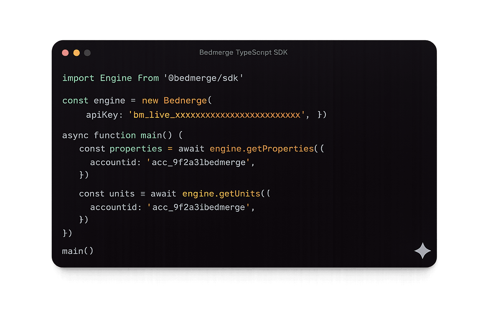
Task: Click the closing brace before main()
Action: (x=67, y=233)
